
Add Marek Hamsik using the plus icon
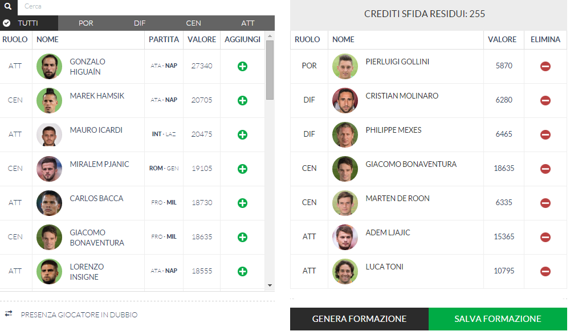[x=242, y=100]
